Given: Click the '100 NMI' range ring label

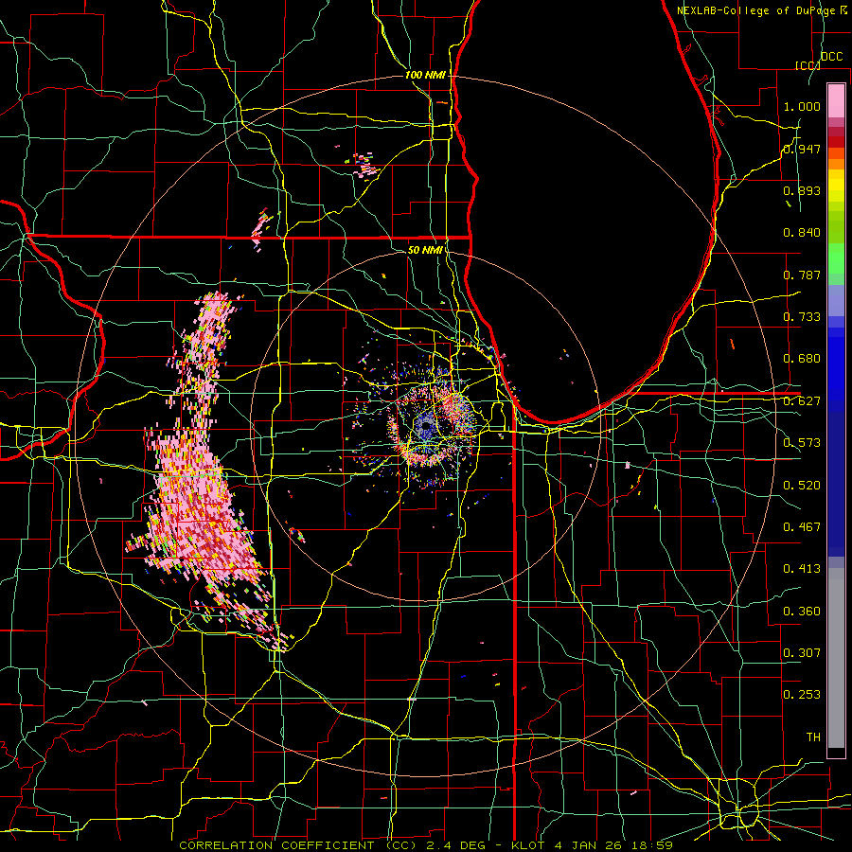Looking at the screenshot, I should (425, 75).
